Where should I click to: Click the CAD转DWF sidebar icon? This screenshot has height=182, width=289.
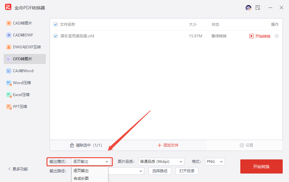[x=9, y=35]
